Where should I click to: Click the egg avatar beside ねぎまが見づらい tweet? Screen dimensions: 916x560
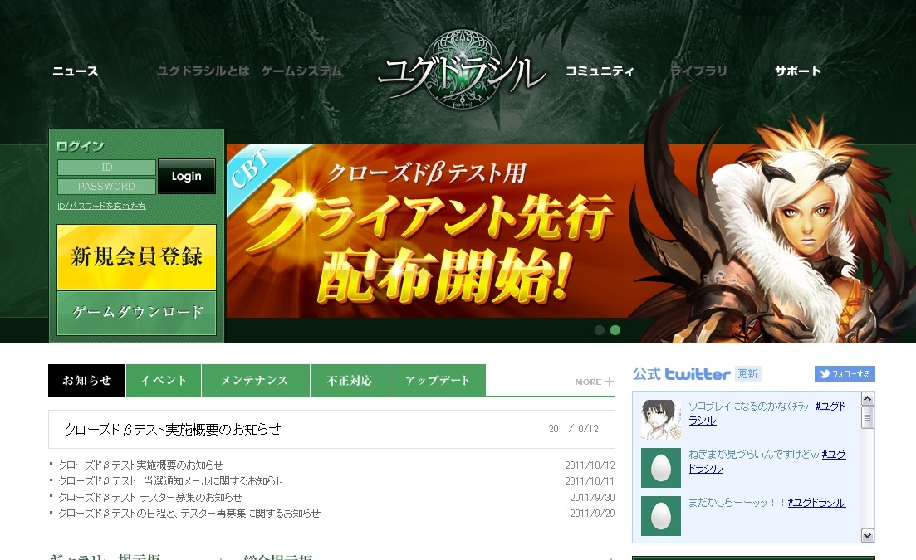[x=661, y=468]
